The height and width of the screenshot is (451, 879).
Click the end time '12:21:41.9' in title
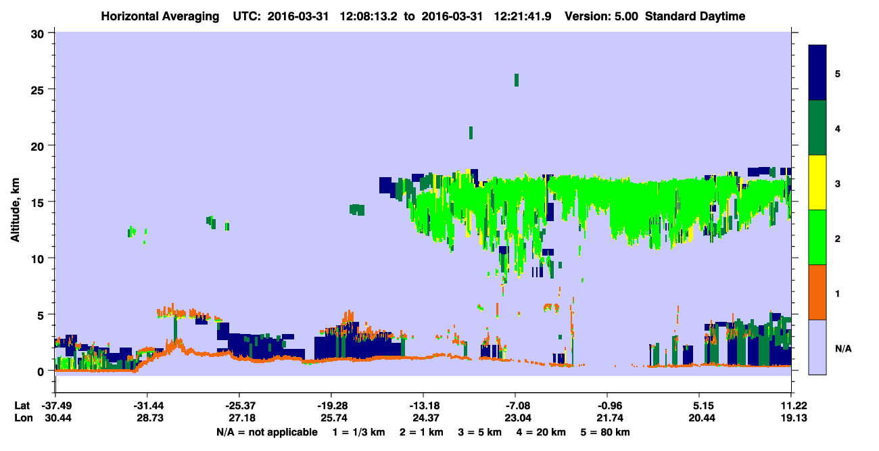point(523,16)
